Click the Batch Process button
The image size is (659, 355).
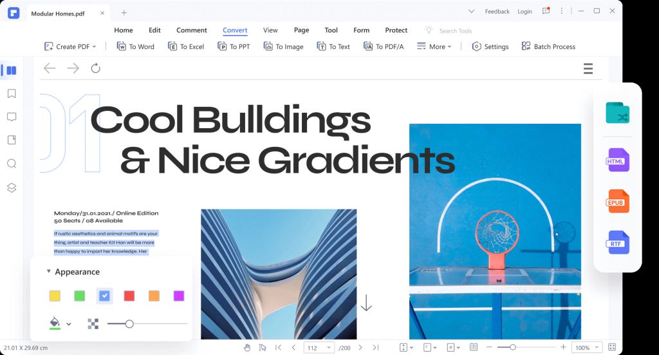548,46
